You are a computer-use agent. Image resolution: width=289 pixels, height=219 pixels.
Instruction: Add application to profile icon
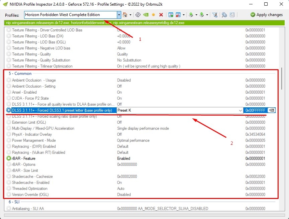[x=171, y=15]
